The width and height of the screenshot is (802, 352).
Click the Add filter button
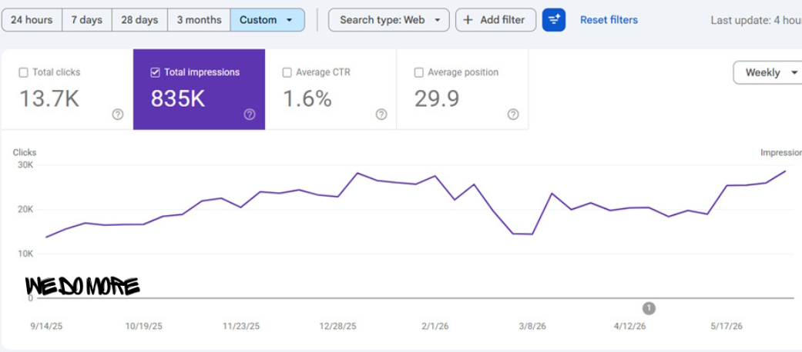tap(495, 20)
